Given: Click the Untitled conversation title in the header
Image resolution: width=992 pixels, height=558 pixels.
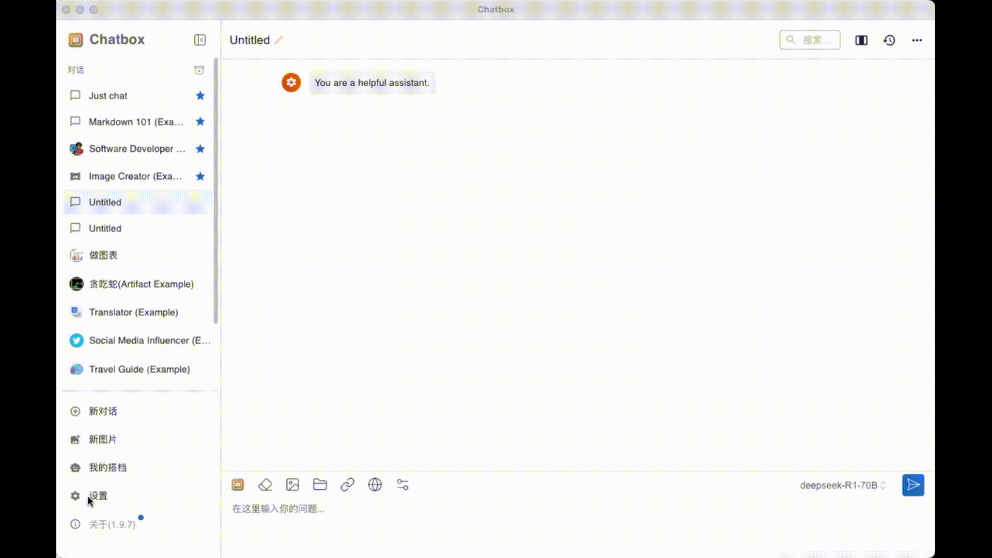Looking at the screenshot, I should [x=250, y=40].
